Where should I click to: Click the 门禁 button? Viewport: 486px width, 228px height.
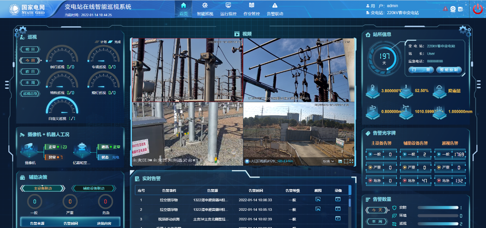click(x=421, y=70)
